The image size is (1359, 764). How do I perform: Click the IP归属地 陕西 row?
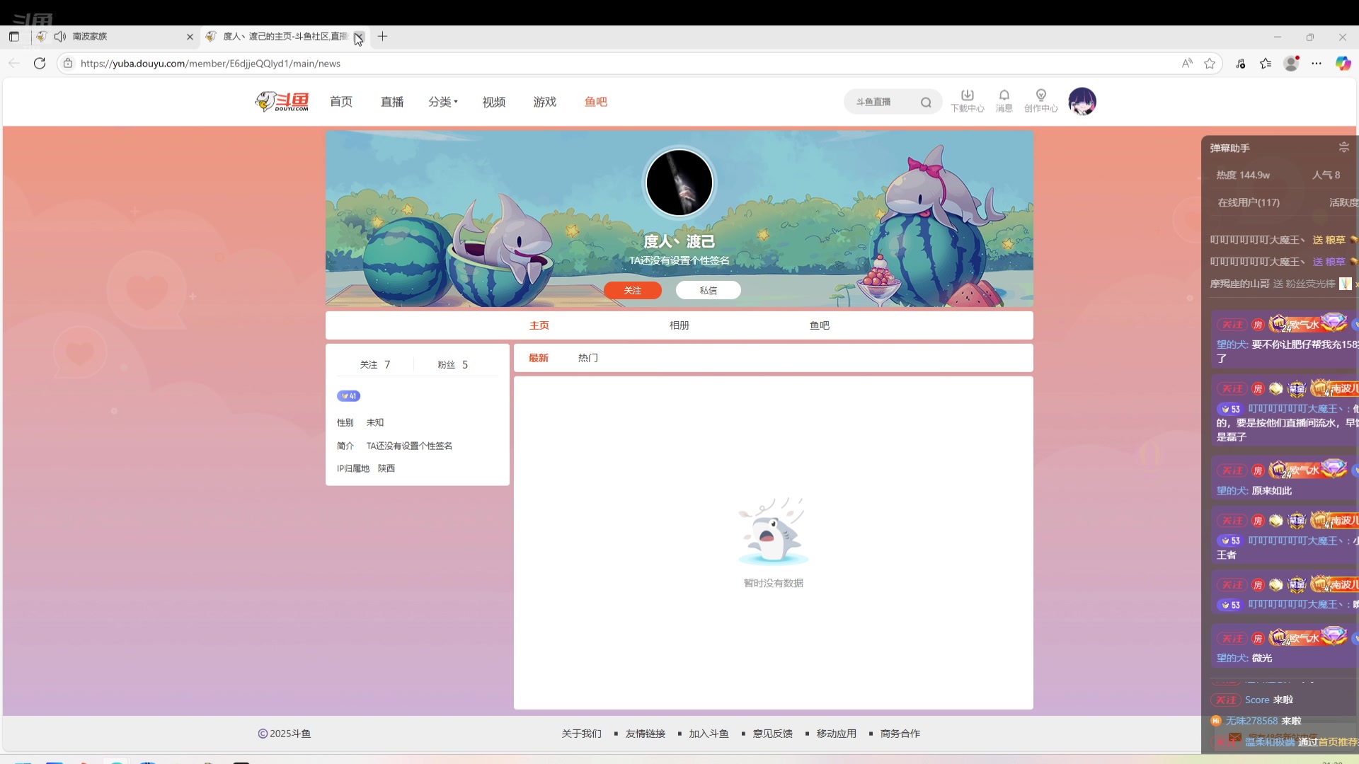click(366, 468)
